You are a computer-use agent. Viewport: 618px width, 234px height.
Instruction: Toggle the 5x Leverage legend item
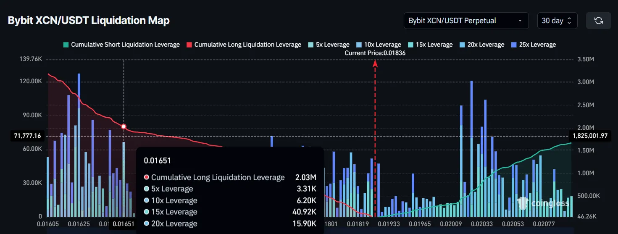pos(329,45)
